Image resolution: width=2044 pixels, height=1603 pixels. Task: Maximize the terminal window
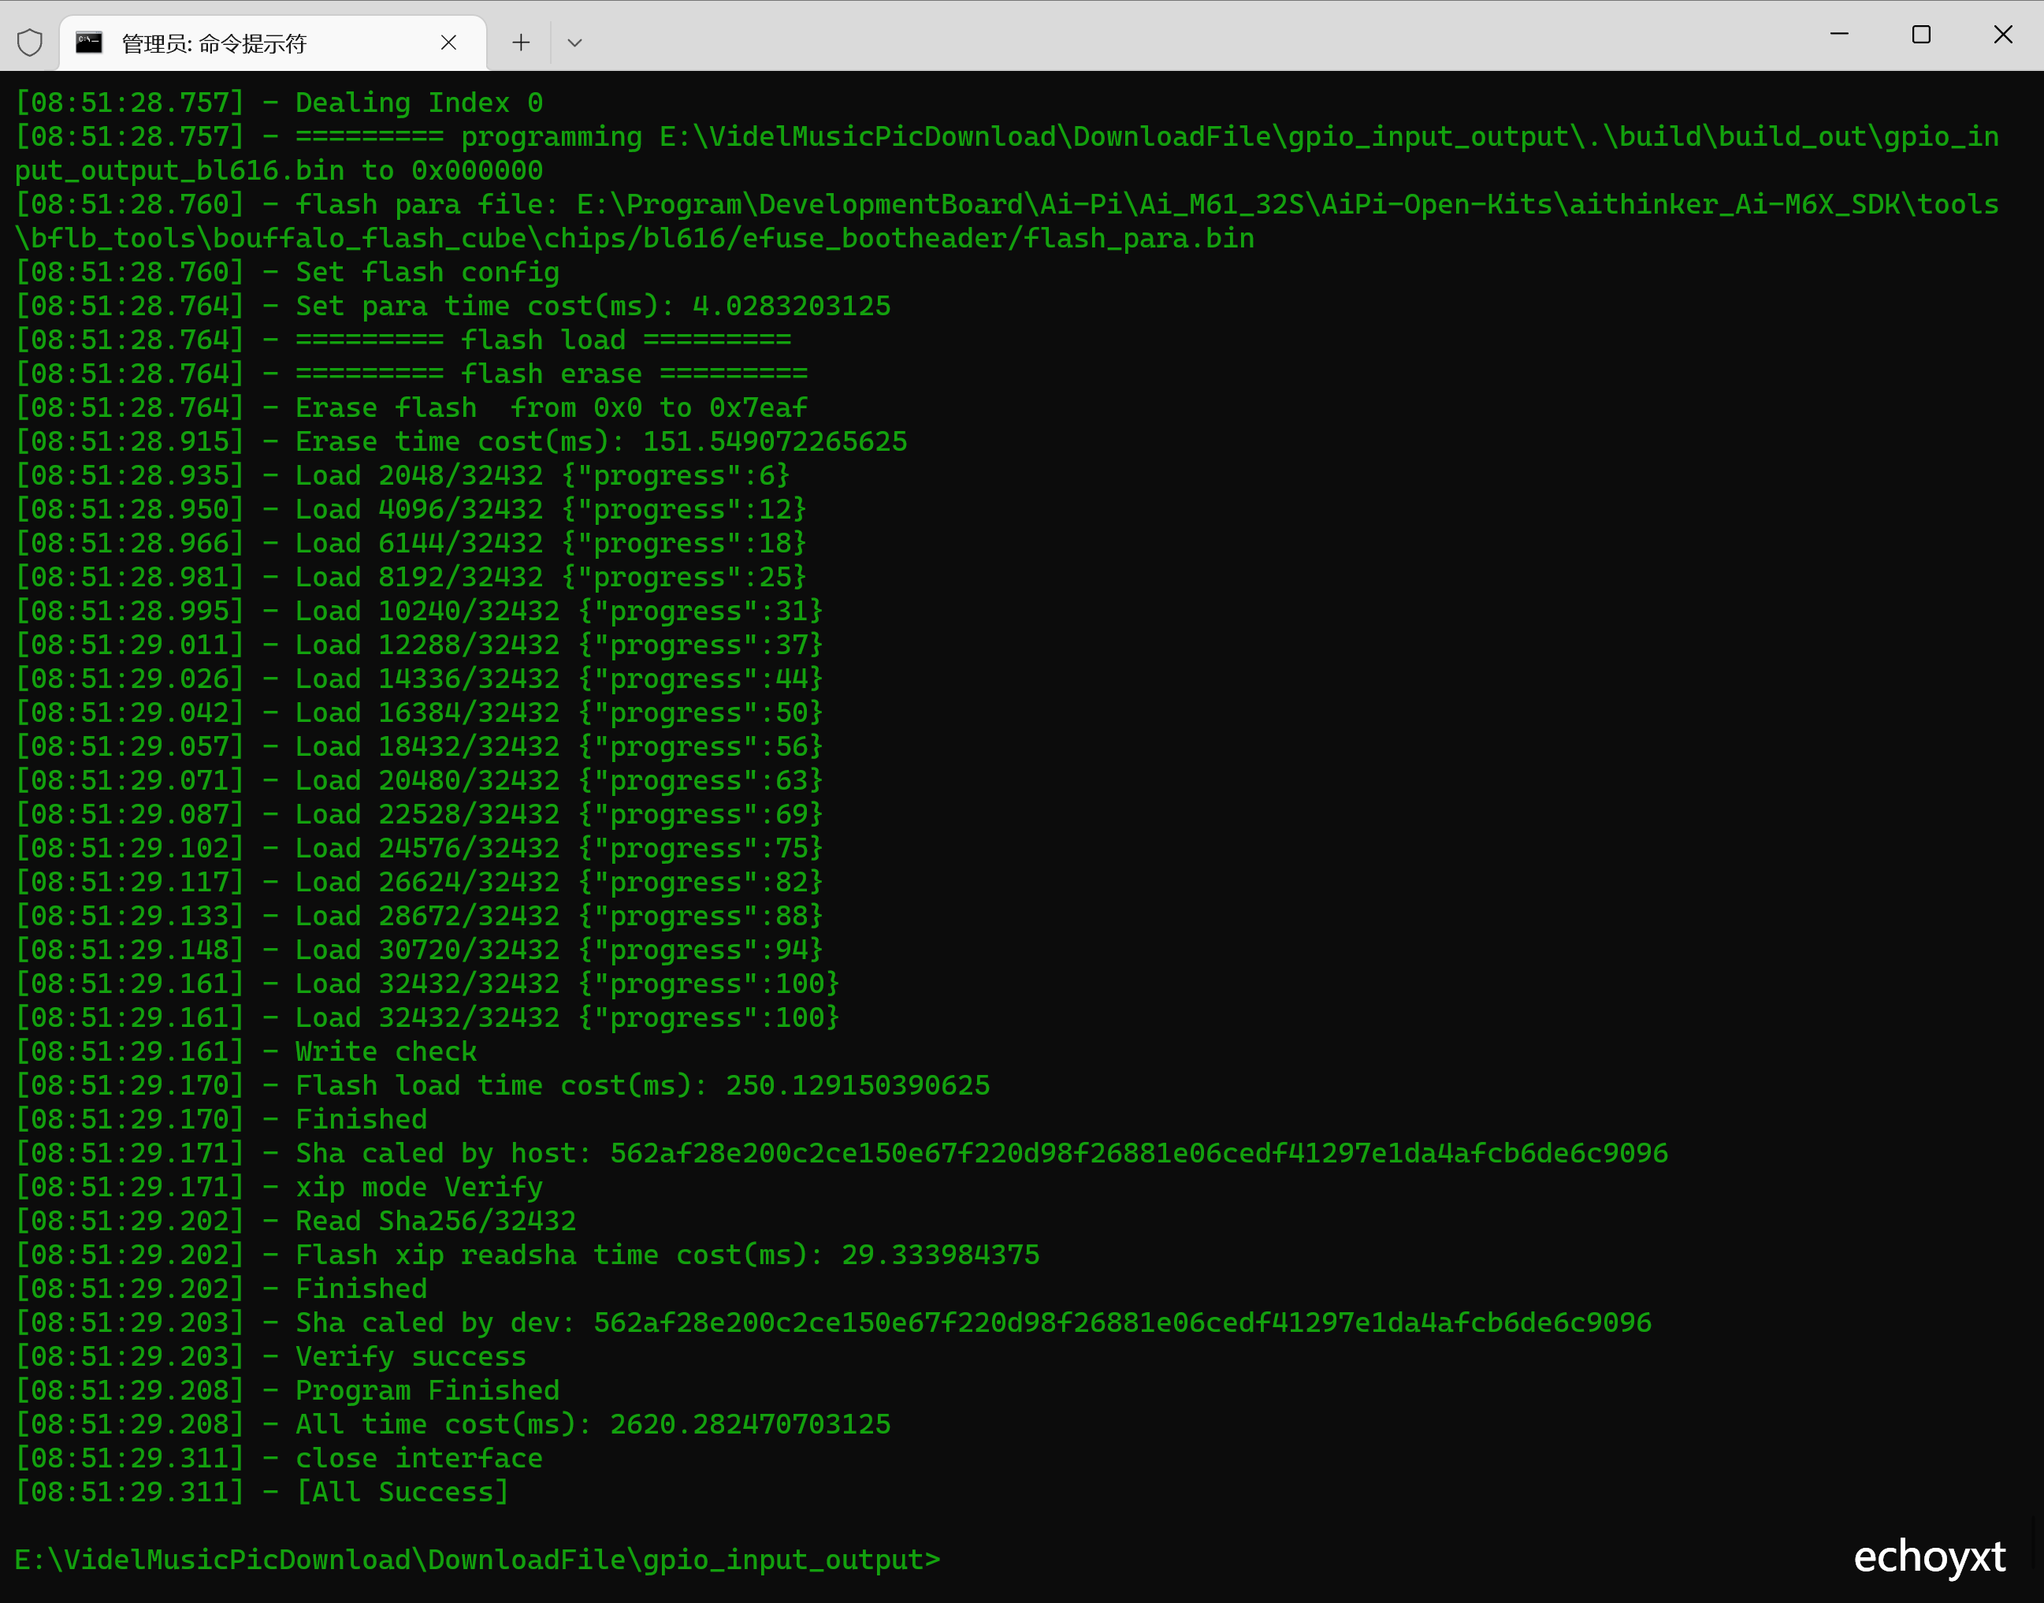[x=1921, y=35]
